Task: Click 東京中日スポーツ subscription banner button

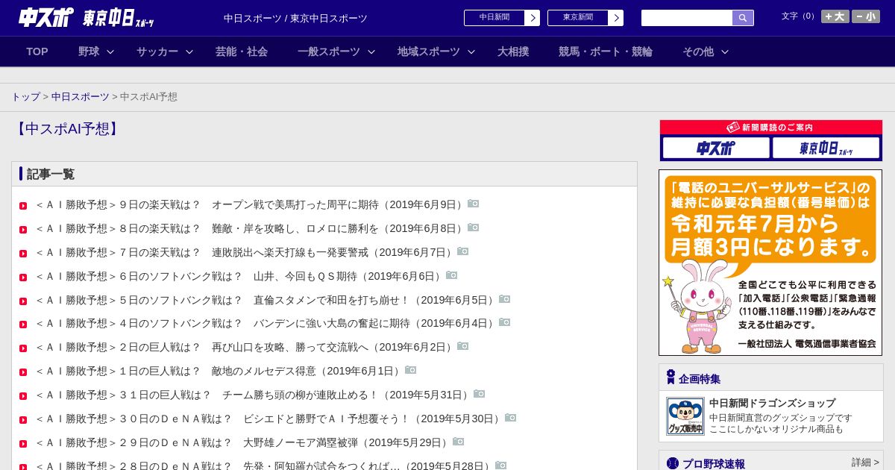Action: (826, 148)
